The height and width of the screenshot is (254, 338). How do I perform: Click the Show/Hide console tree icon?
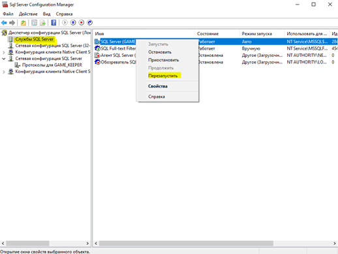coord(35,23)
